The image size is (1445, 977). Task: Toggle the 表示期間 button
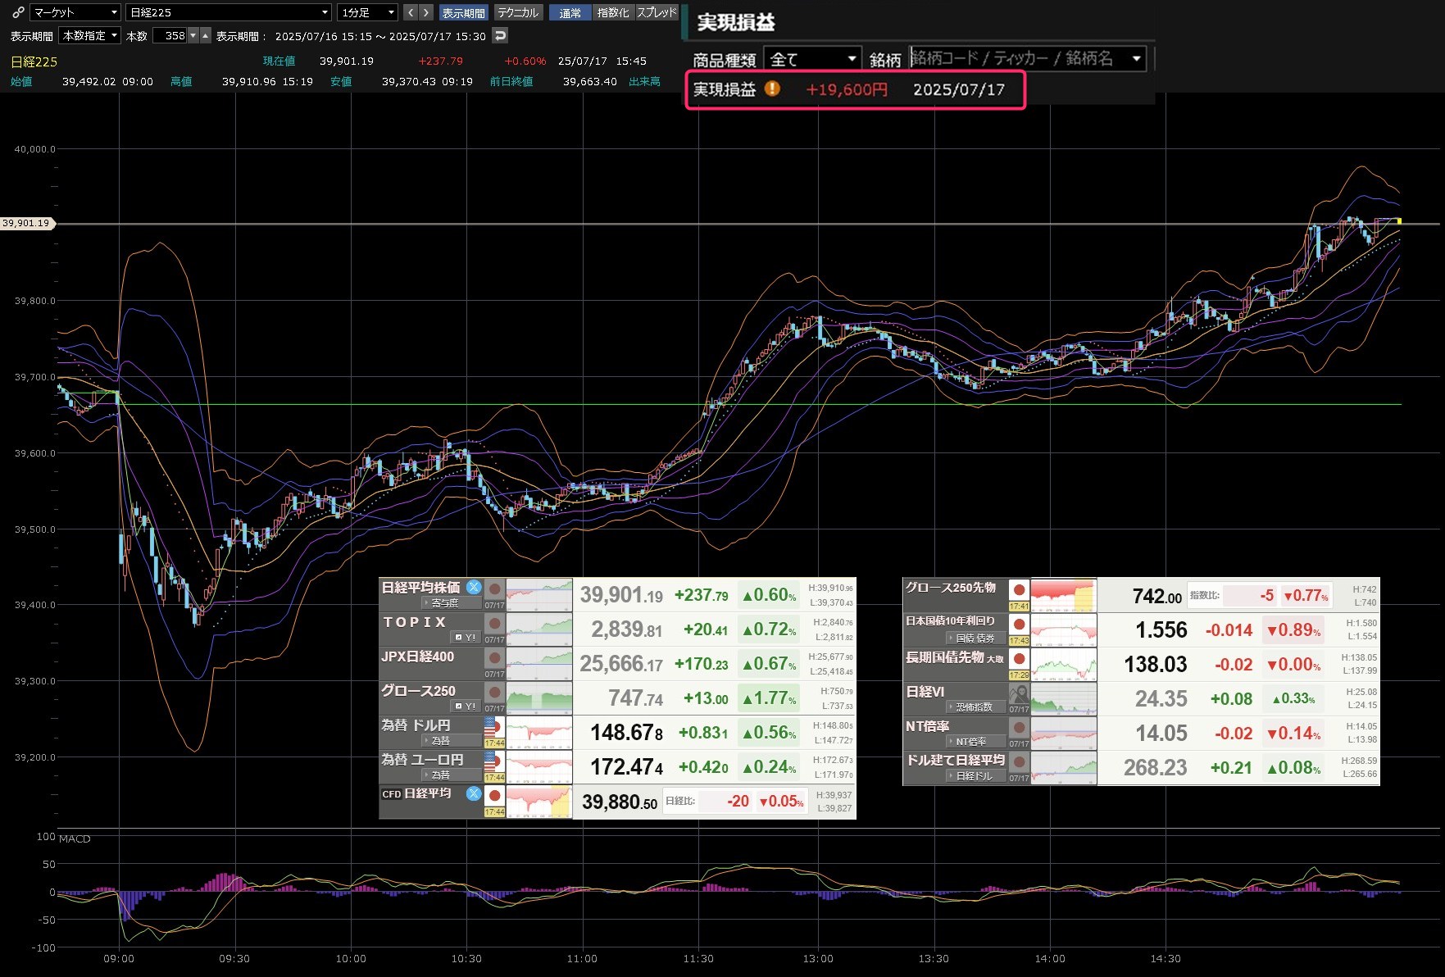pyautogui.click(x=463, y=12)
